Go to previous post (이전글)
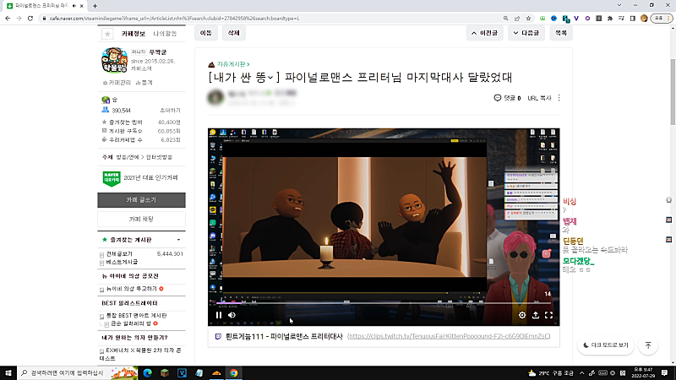Screen dimensions: 676x380 (485, 33)
